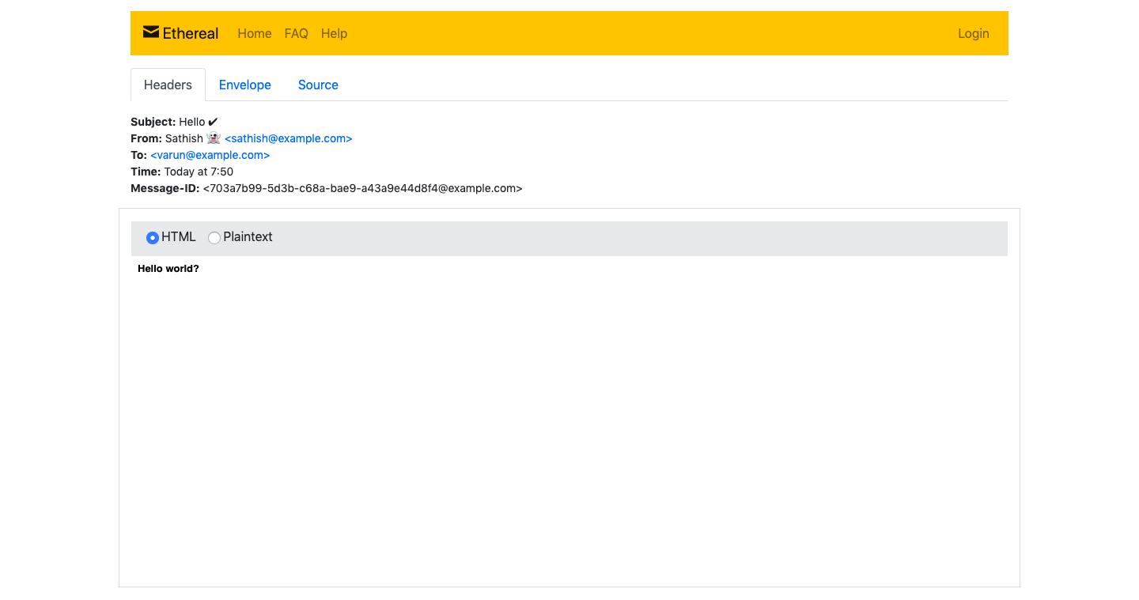This screenshot has width=1139, height=600.
Task: Click the Ethereal brand name text
Action: pos(191,33)
